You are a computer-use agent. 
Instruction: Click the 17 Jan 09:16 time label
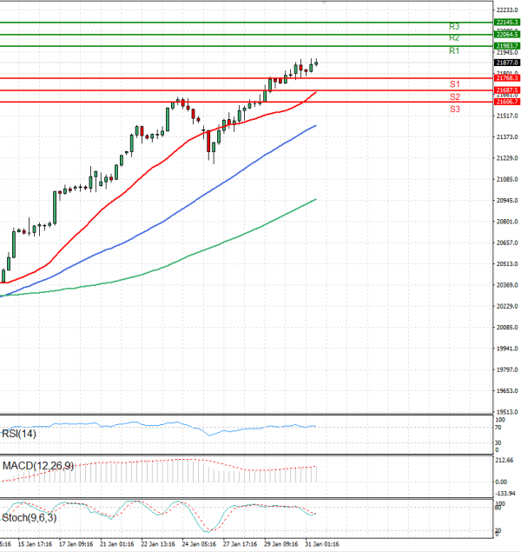coord(76,544)
